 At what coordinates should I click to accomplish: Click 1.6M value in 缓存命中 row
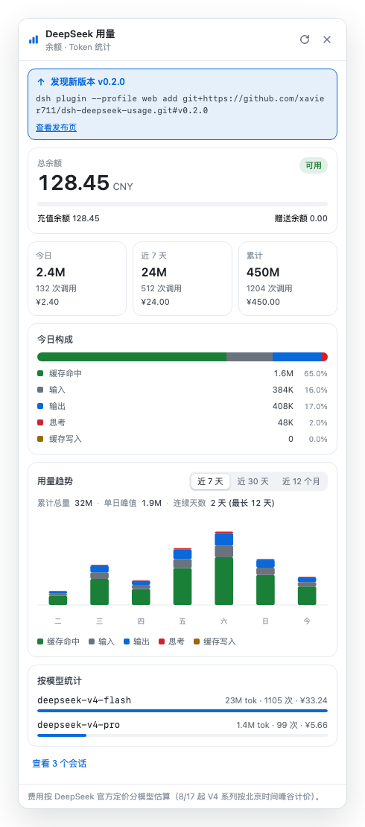point(283,373)
